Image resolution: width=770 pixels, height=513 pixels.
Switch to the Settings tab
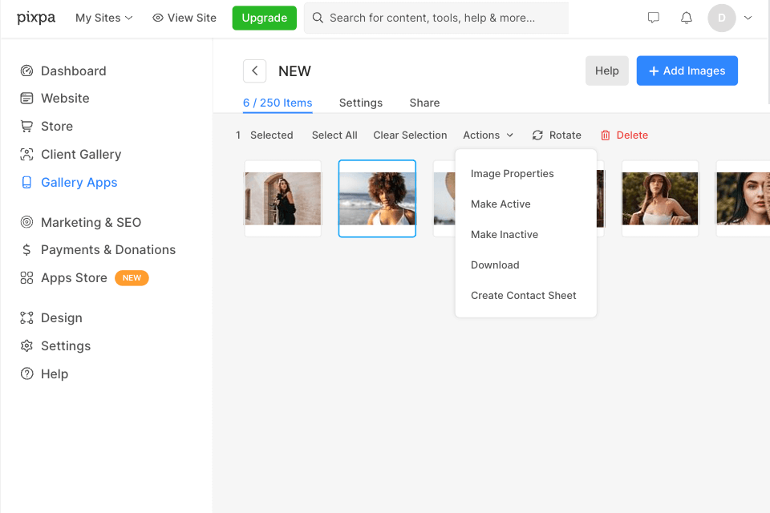point(360,103)
